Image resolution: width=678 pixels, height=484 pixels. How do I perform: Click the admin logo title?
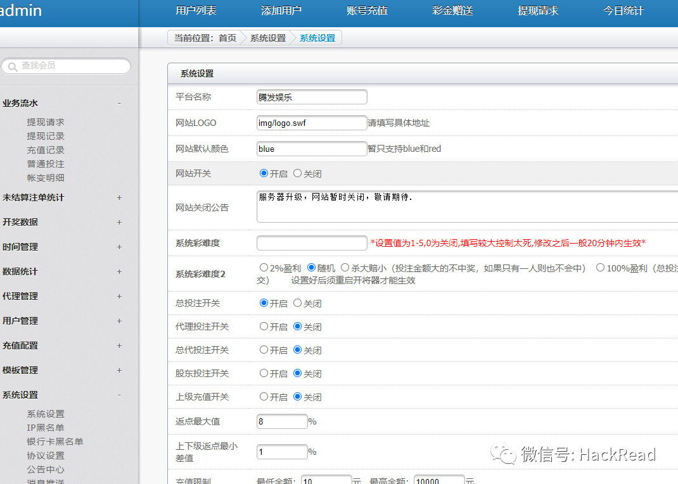click(x=21, y=10)
